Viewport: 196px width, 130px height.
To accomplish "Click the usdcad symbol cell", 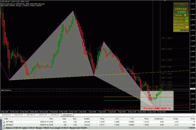I will (87, 122).
